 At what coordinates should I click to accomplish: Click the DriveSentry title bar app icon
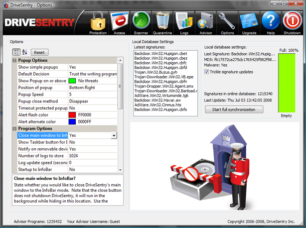coord(6,5)
